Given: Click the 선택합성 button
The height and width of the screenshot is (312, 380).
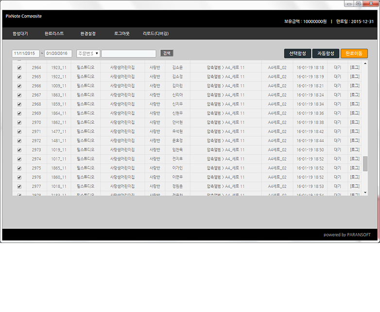Looking at the screenshot, I should pyautogui.click(x=297, y=53).
